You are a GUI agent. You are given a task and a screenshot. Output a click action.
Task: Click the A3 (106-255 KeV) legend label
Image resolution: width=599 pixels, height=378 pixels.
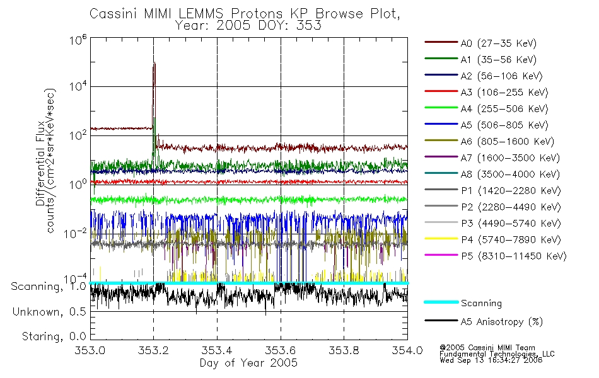504,93
